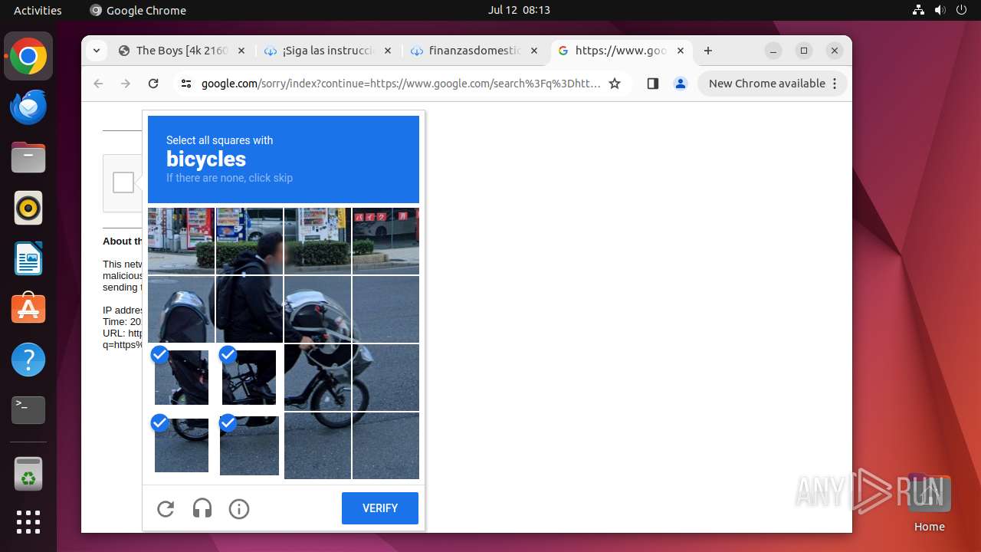This screenshot has width=981, height=552.
Task: Click the address bar URL
Action: tap(401, 84)
